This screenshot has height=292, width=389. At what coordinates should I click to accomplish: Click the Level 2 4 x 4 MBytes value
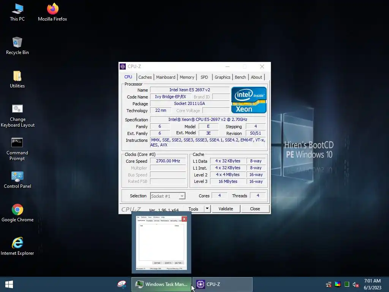(x=228, y=175)
